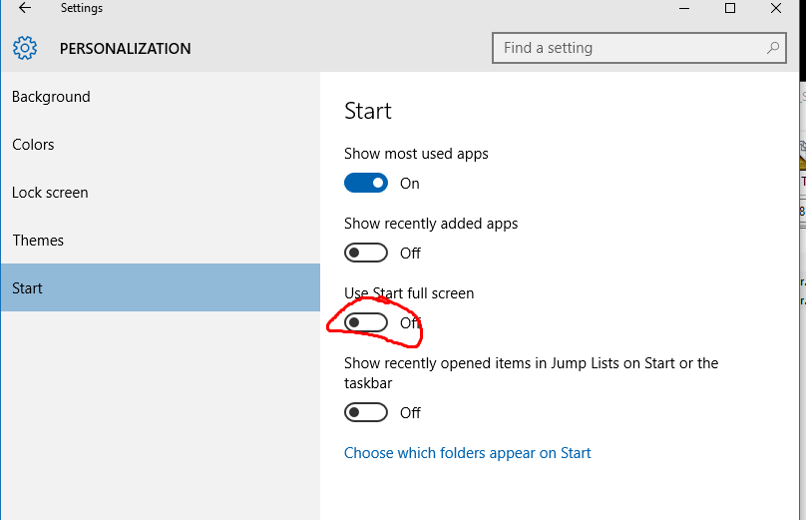Click the 'Show most used apps' label
The image size is (806, 520).
click(x=416, y=154)
